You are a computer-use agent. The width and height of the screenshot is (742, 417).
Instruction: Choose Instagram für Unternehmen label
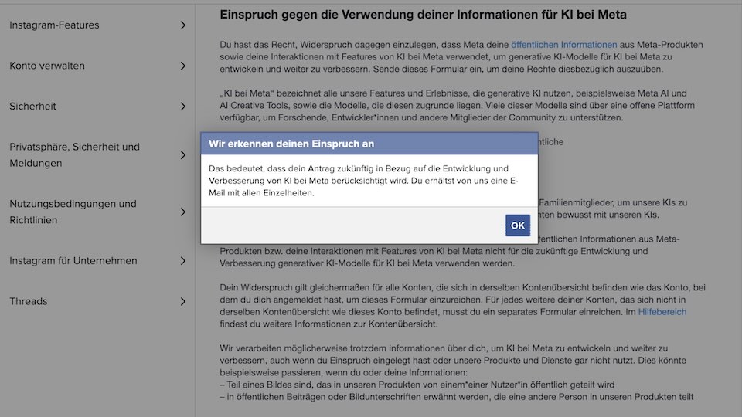click(73, 261)
